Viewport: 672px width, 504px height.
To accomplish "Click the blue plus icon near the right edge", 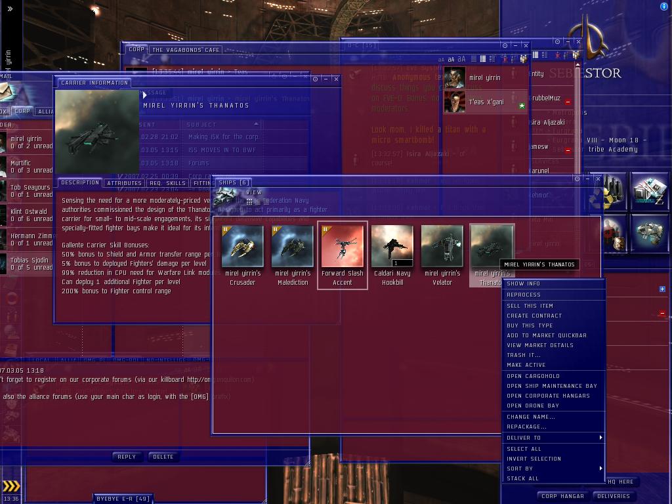I will click(662, 289).
